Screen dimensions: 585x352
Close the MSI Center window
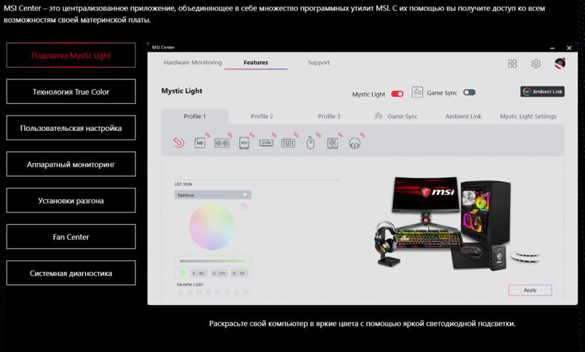pos(569,48)
